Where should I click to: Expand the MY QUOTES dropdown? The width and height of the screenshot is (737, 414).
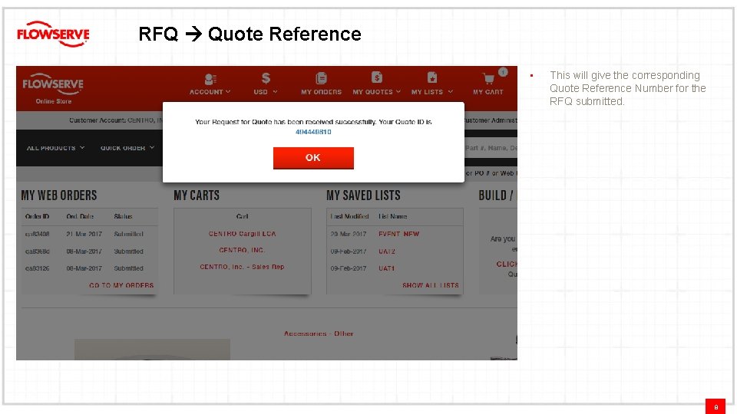(x=376, y=92)
